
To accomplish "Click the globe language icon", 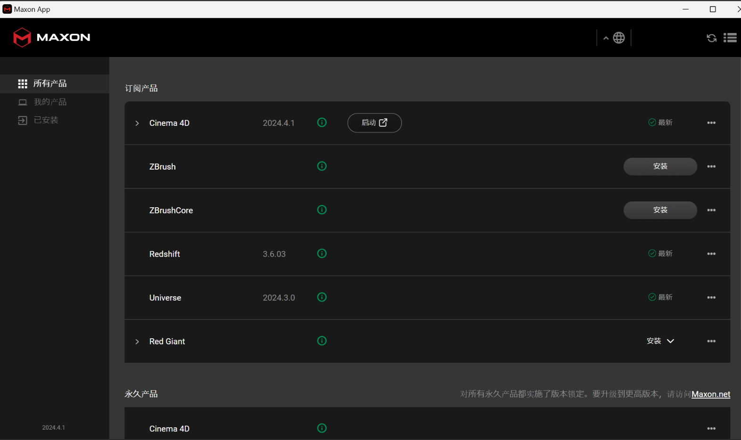I will point(619,38).
